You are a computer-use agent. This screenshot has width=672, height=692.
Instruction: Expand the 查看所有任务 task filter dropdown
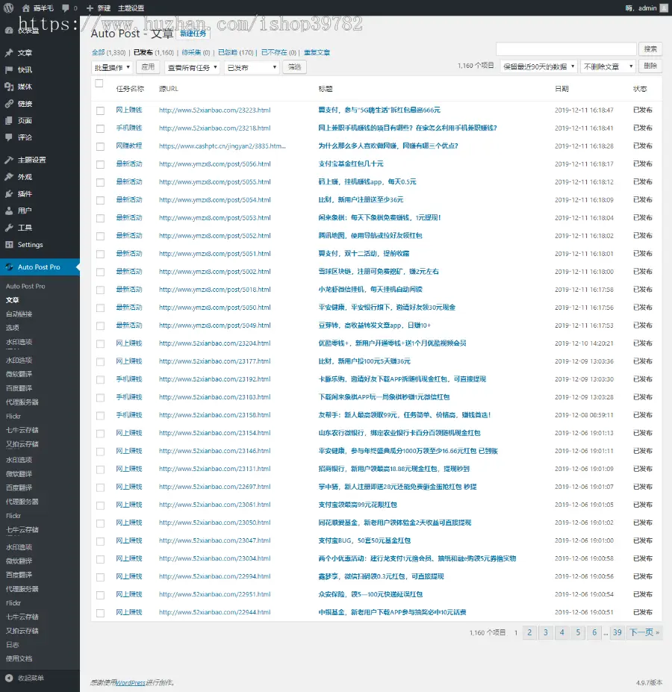click(193, 67)
